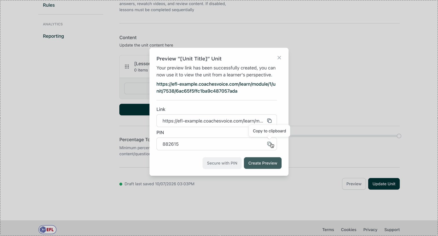
Task: Open Reporting in the sidebar
Action: pos(54,36)
